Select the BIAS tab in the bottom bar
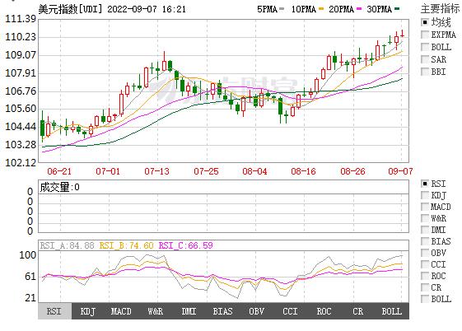 pyautogui.click(x=222, y=311)
